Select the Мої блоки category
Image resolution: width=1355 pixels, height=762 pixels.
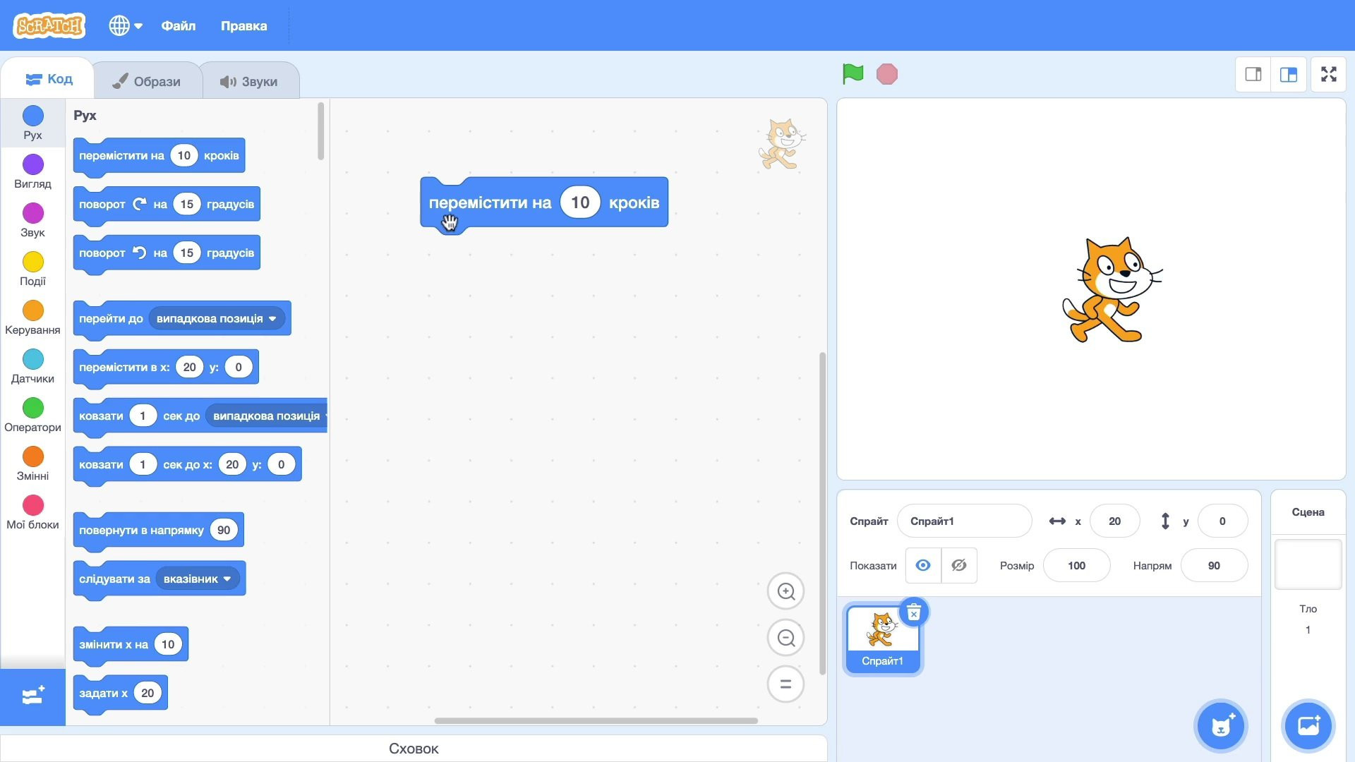pyautogui.click(x=32, y=512)
